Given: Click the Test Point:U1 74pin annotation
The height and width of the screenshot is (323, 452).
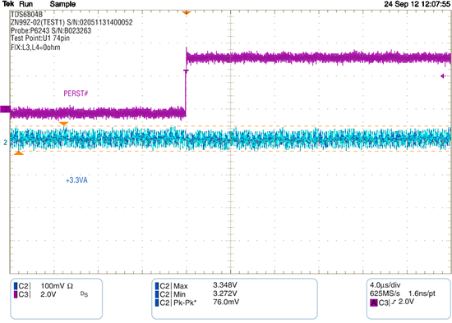Looking at the screenshot, I should [x=40, y=39].
